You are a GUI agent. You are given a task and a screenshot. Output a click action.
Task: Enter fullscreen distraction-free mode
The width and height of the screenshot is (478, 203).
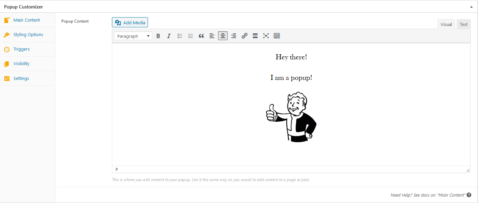pos(266,36)
